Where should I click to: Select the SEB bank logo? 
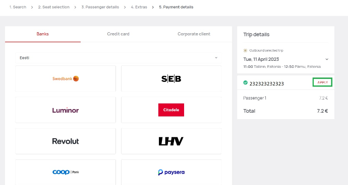coord(171,78)
